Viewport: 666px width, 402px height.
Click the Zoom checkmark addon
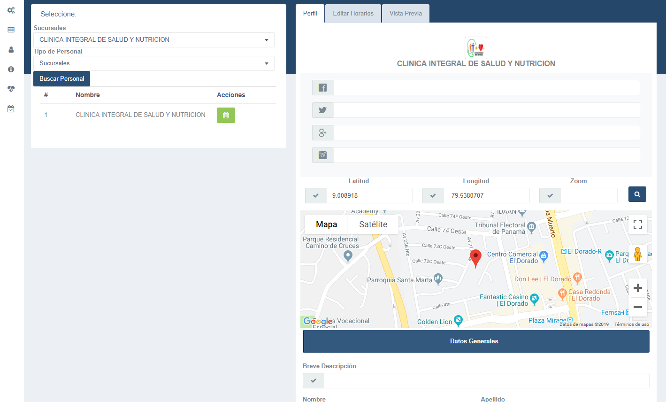click(x=550, y=196)
